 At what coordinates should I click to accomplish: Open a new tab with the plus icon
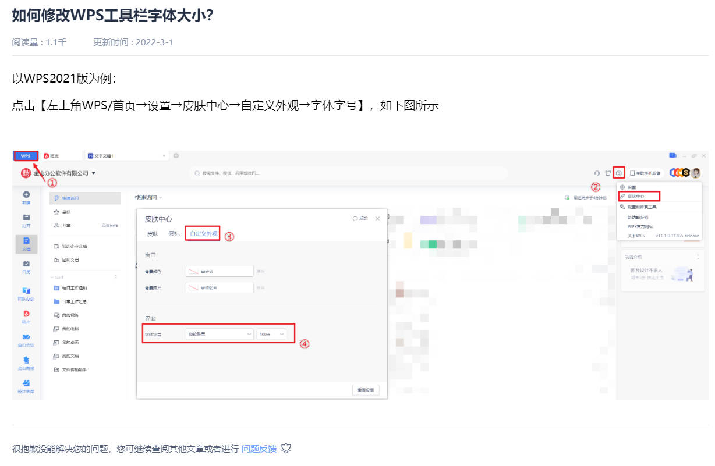[x=176, y=156]
